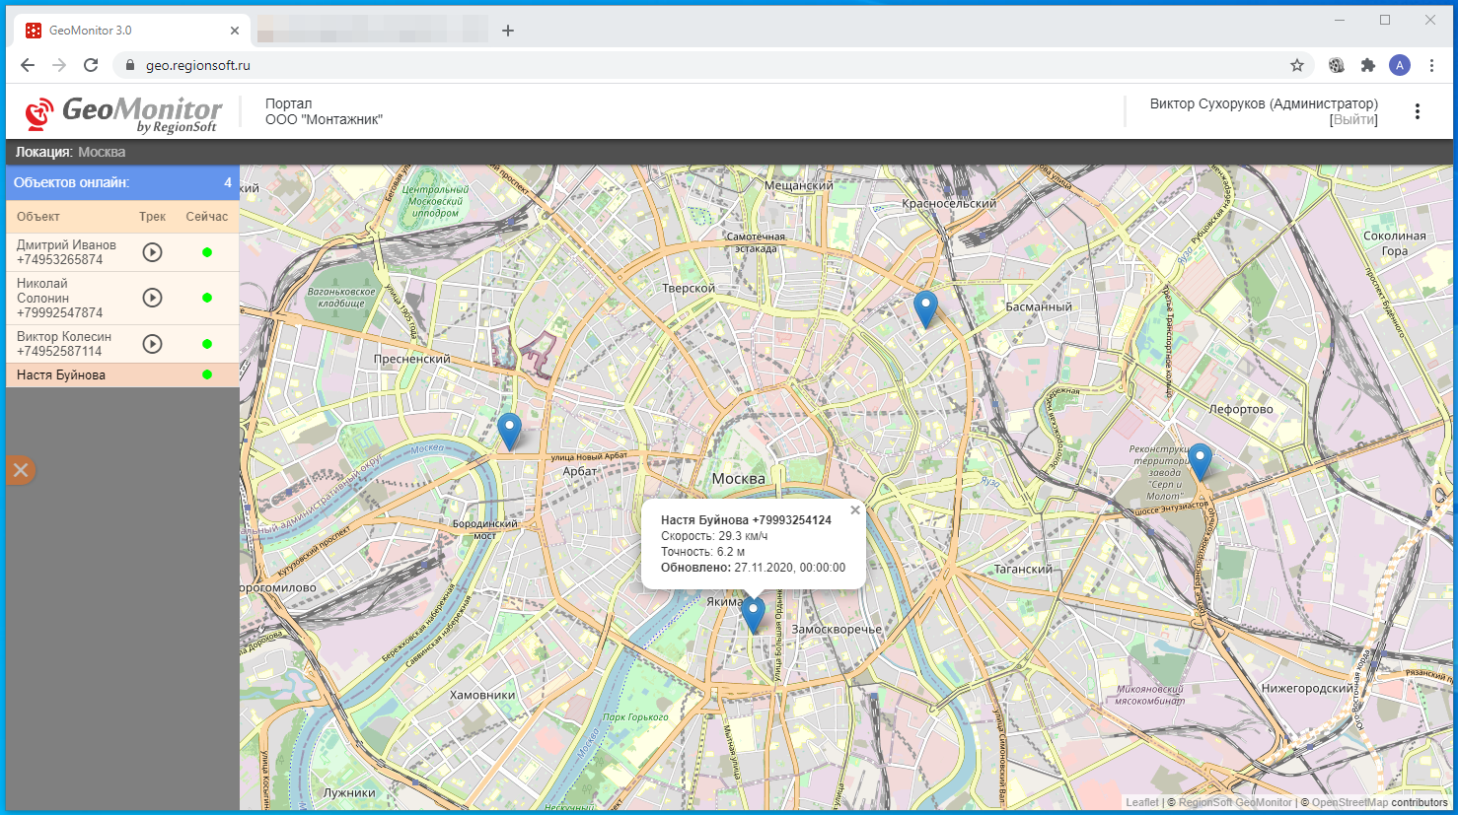Click the GeoMonitor logo
1458x815 pixels.
click(x=123, y=112)
